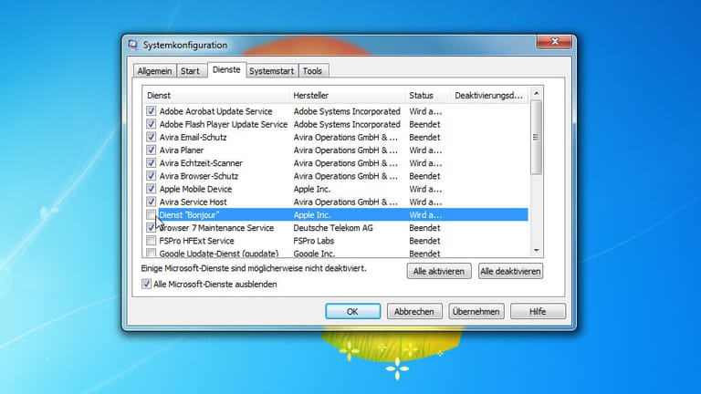Screen dimensions: 701x394
Task: Confirm with the OK button
Action: tap(352, 311)
